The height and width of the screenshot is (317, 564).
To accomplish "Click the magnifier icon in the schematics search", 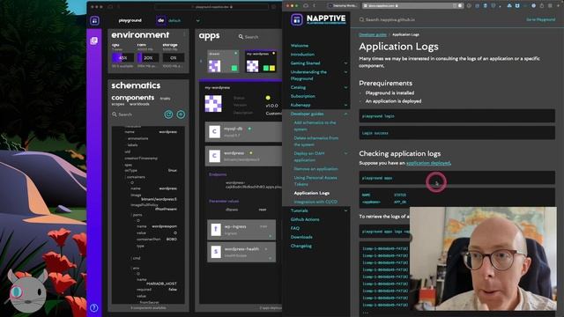I will 115,114.
